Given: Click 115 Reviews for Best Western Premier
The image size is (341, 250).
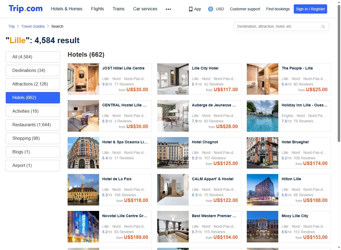Looking at the screenshot, I should coord(214,232).
